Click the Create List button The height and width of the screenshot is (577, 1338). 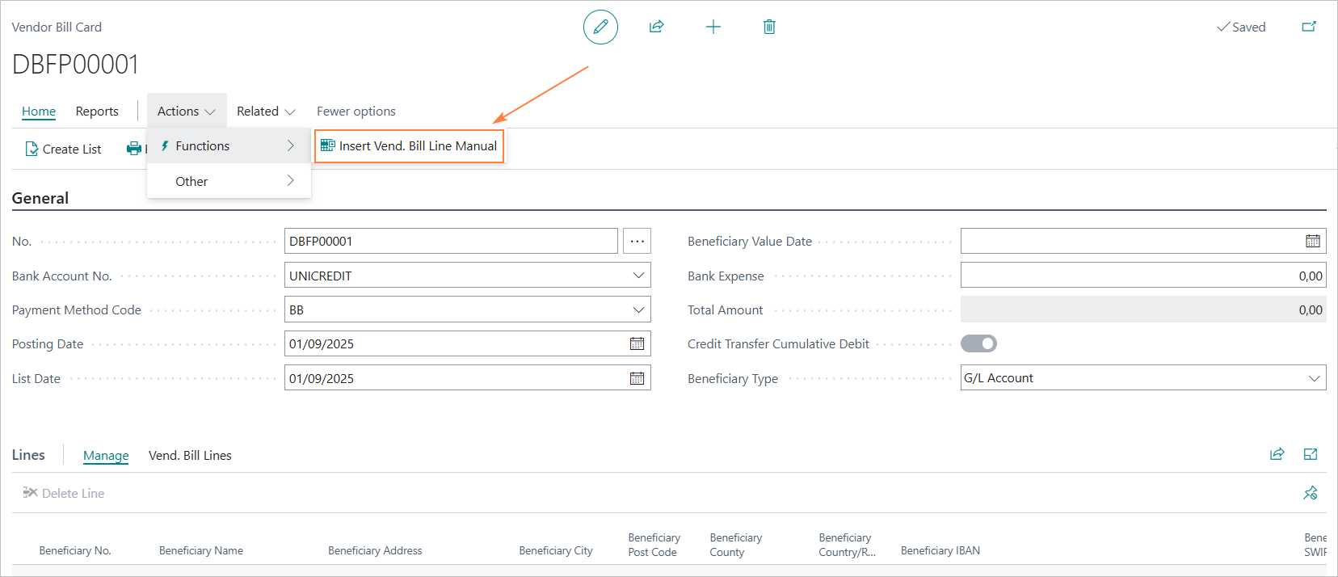click(63, 149)
